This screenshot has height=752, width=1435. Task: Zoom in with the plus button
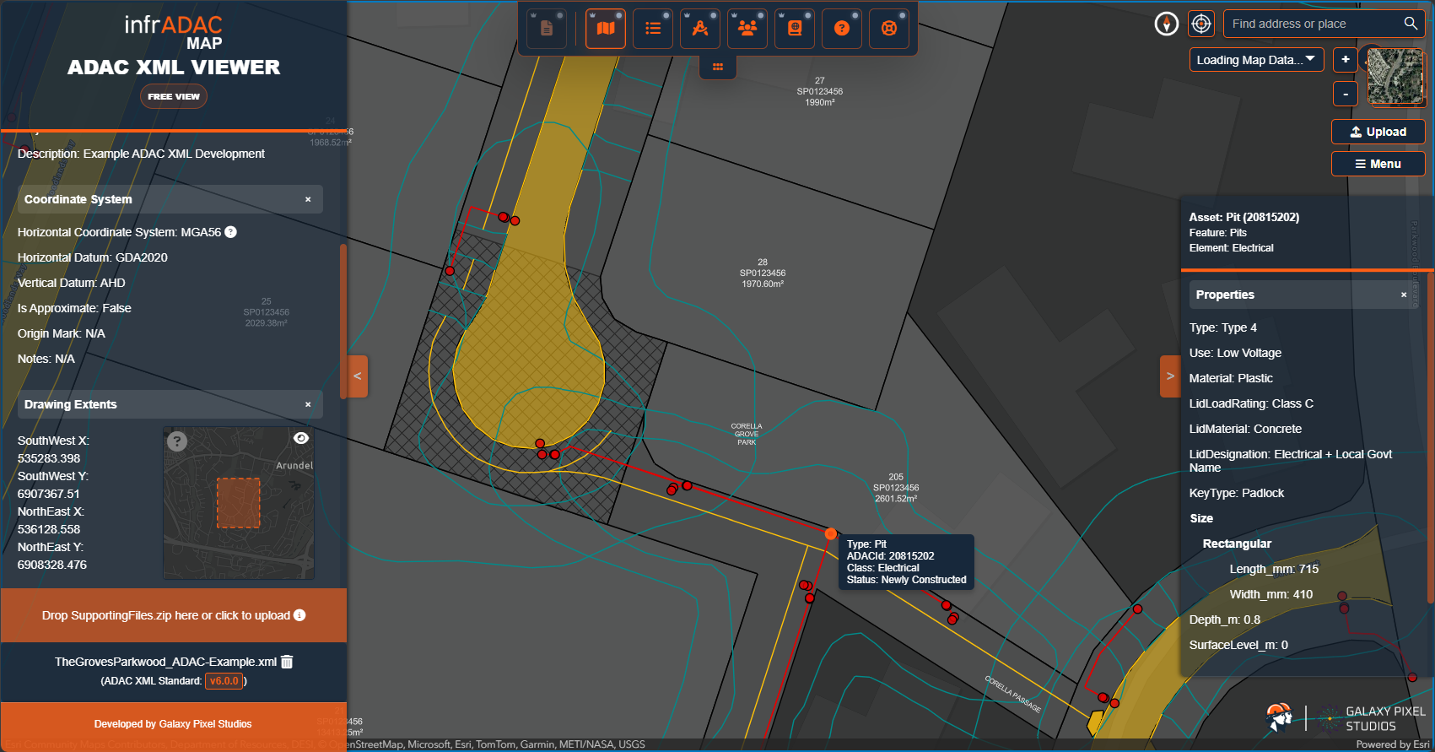pos(1346,60)
